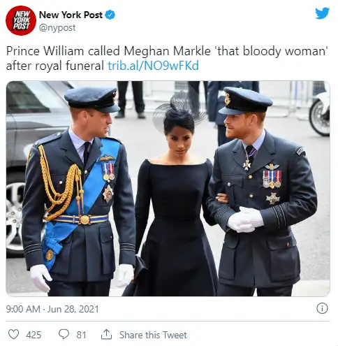Like the tweet with the heart icon

pyautogui.click(x=13, y=335)
